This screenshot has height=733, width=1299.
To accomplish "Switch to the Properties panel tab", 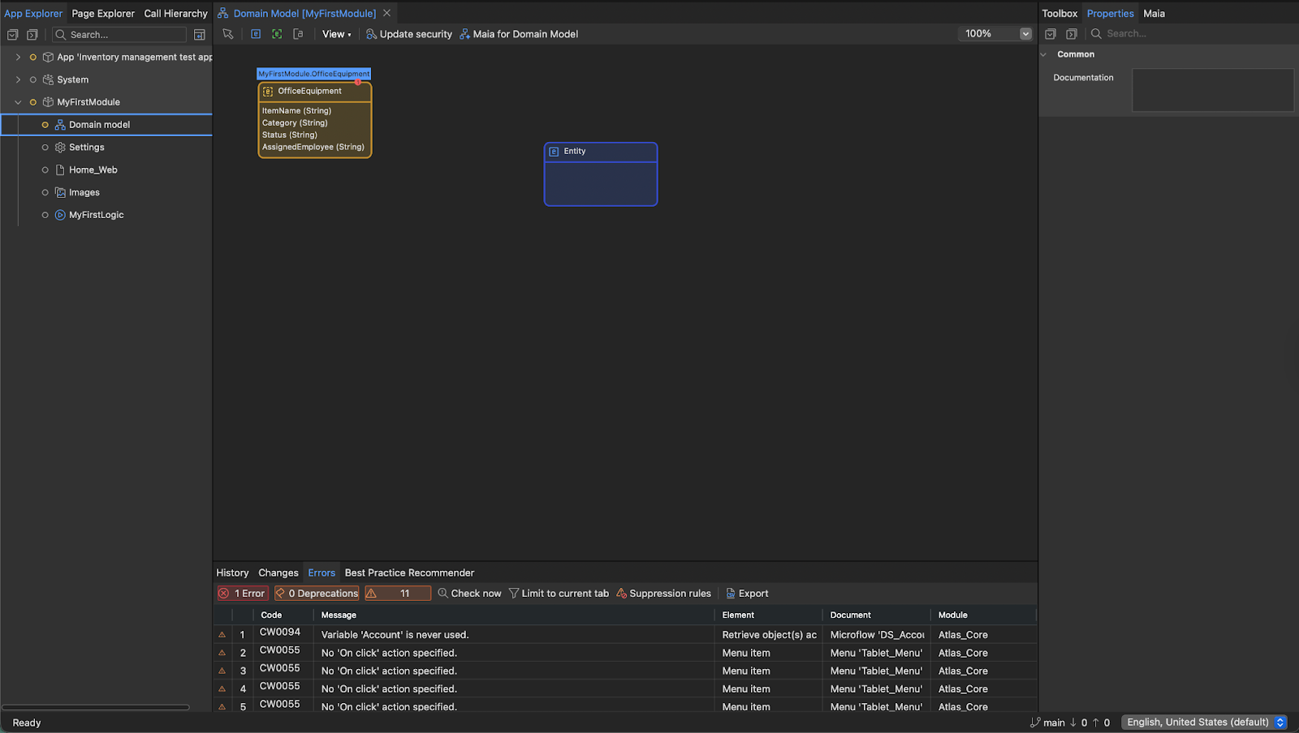I will tap(1110, 13).
